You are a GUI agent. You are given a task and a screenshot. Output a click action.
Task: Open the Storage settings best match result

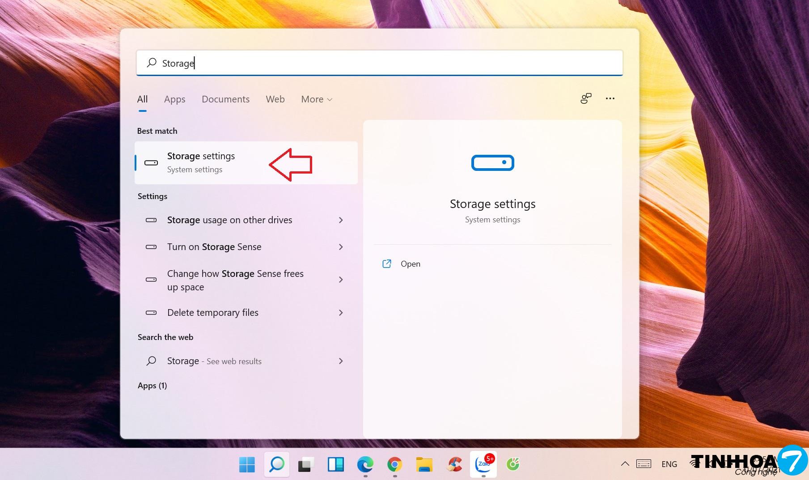coord(201,162)
